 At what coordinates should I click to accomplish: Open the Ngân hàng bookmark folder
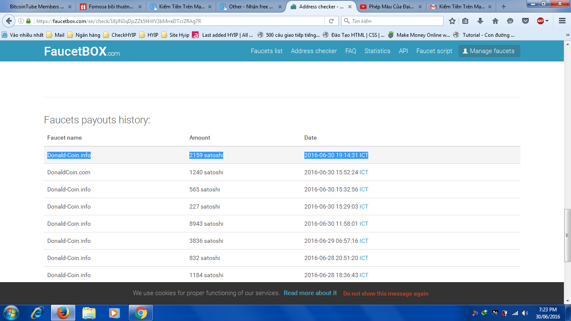[84, 35]
